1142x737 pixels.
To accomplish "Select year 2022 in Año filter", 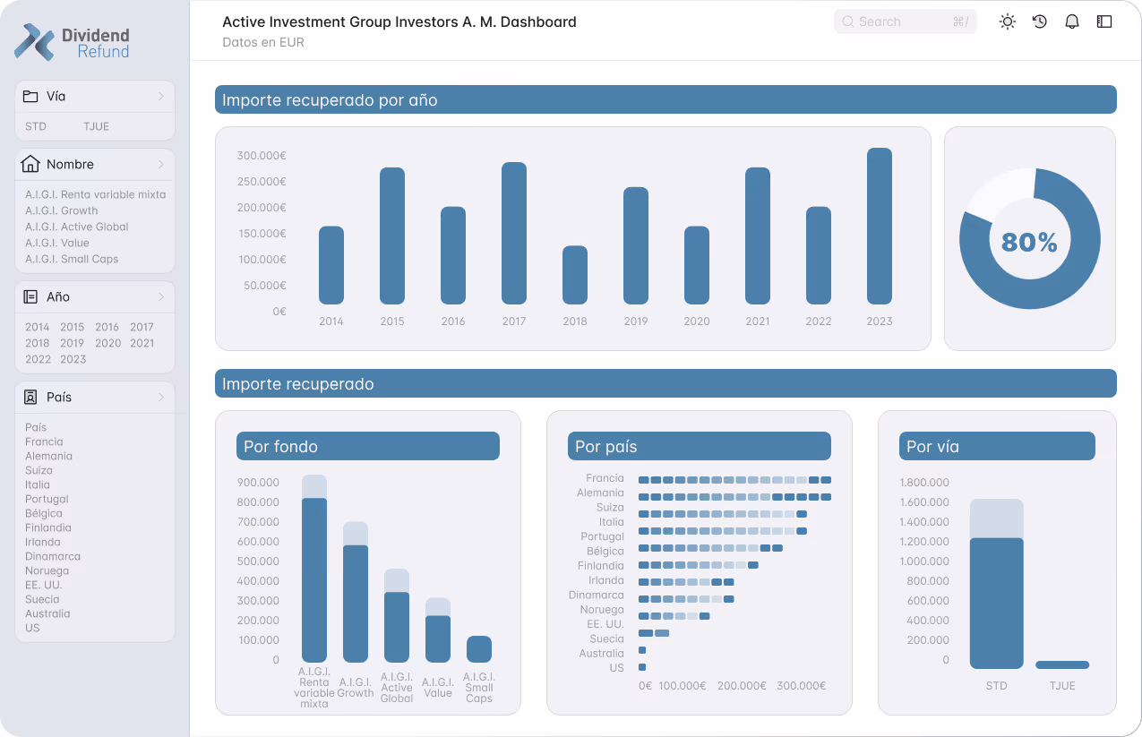I will (39, 359).
